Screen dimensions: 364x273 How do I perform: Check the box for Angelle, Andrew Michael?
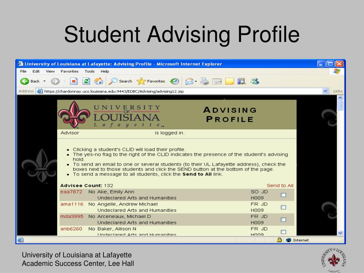pyautogui.click(x=283, y=207)
